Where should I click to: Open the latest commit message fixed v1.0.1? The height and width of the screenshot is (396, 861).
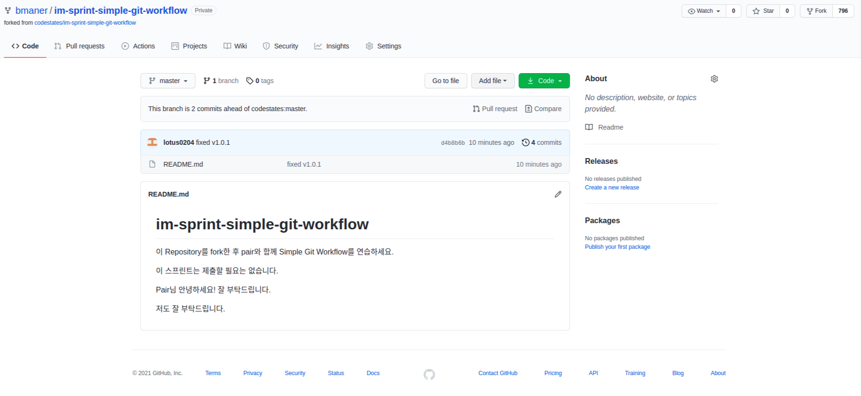pos(213,142)
